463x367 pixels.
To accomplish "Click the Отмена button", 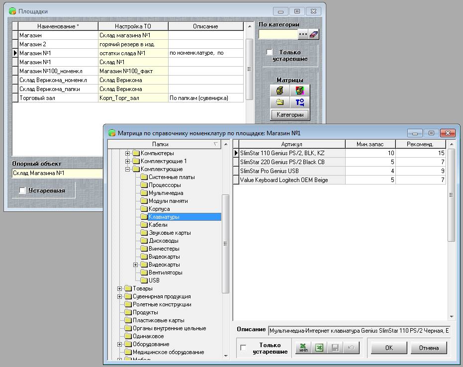I will pos(429,348).
